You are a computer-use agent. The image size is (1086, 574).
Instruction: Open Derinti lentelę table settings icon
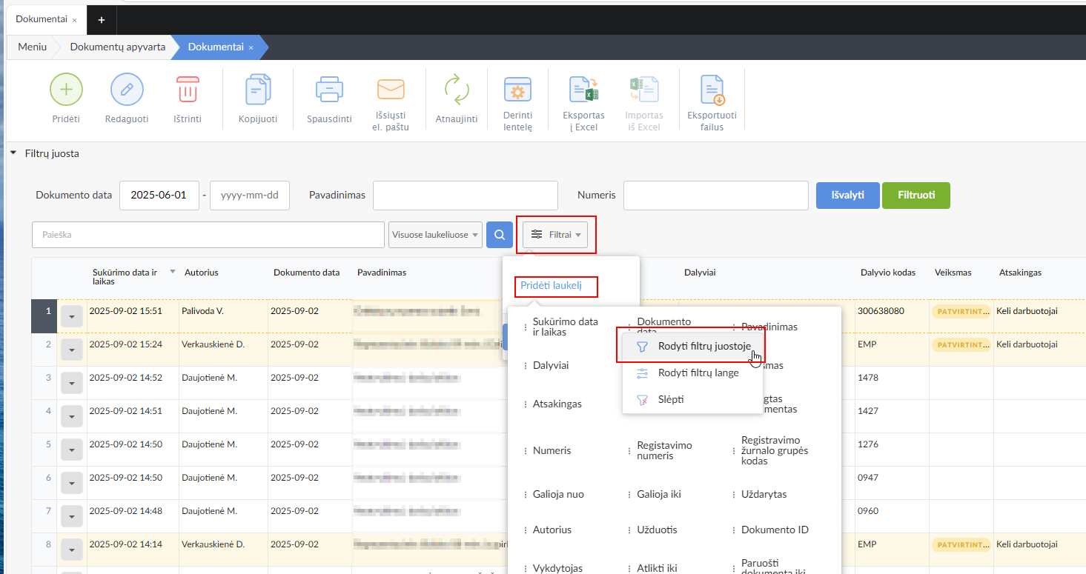517,90
